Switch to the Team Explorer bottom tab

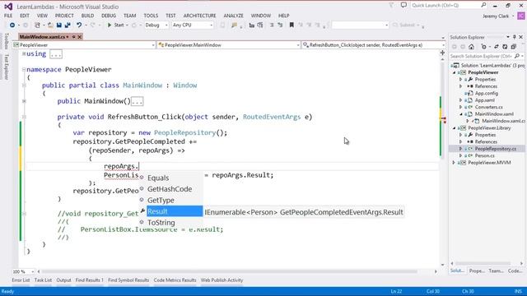click(x=496, y=271)
